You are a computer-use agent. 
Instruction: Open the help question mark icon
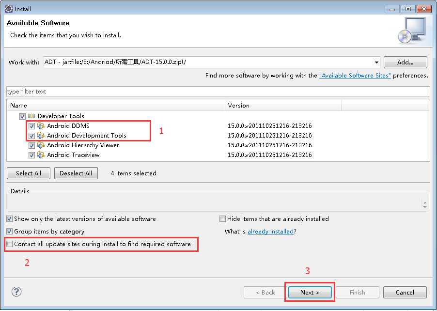[x=16, y=292]
